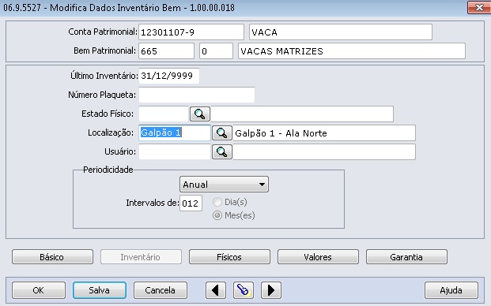Click the Estado Físico code field
Viewport: 491px width, 306px height.
[x=164, y=114]
